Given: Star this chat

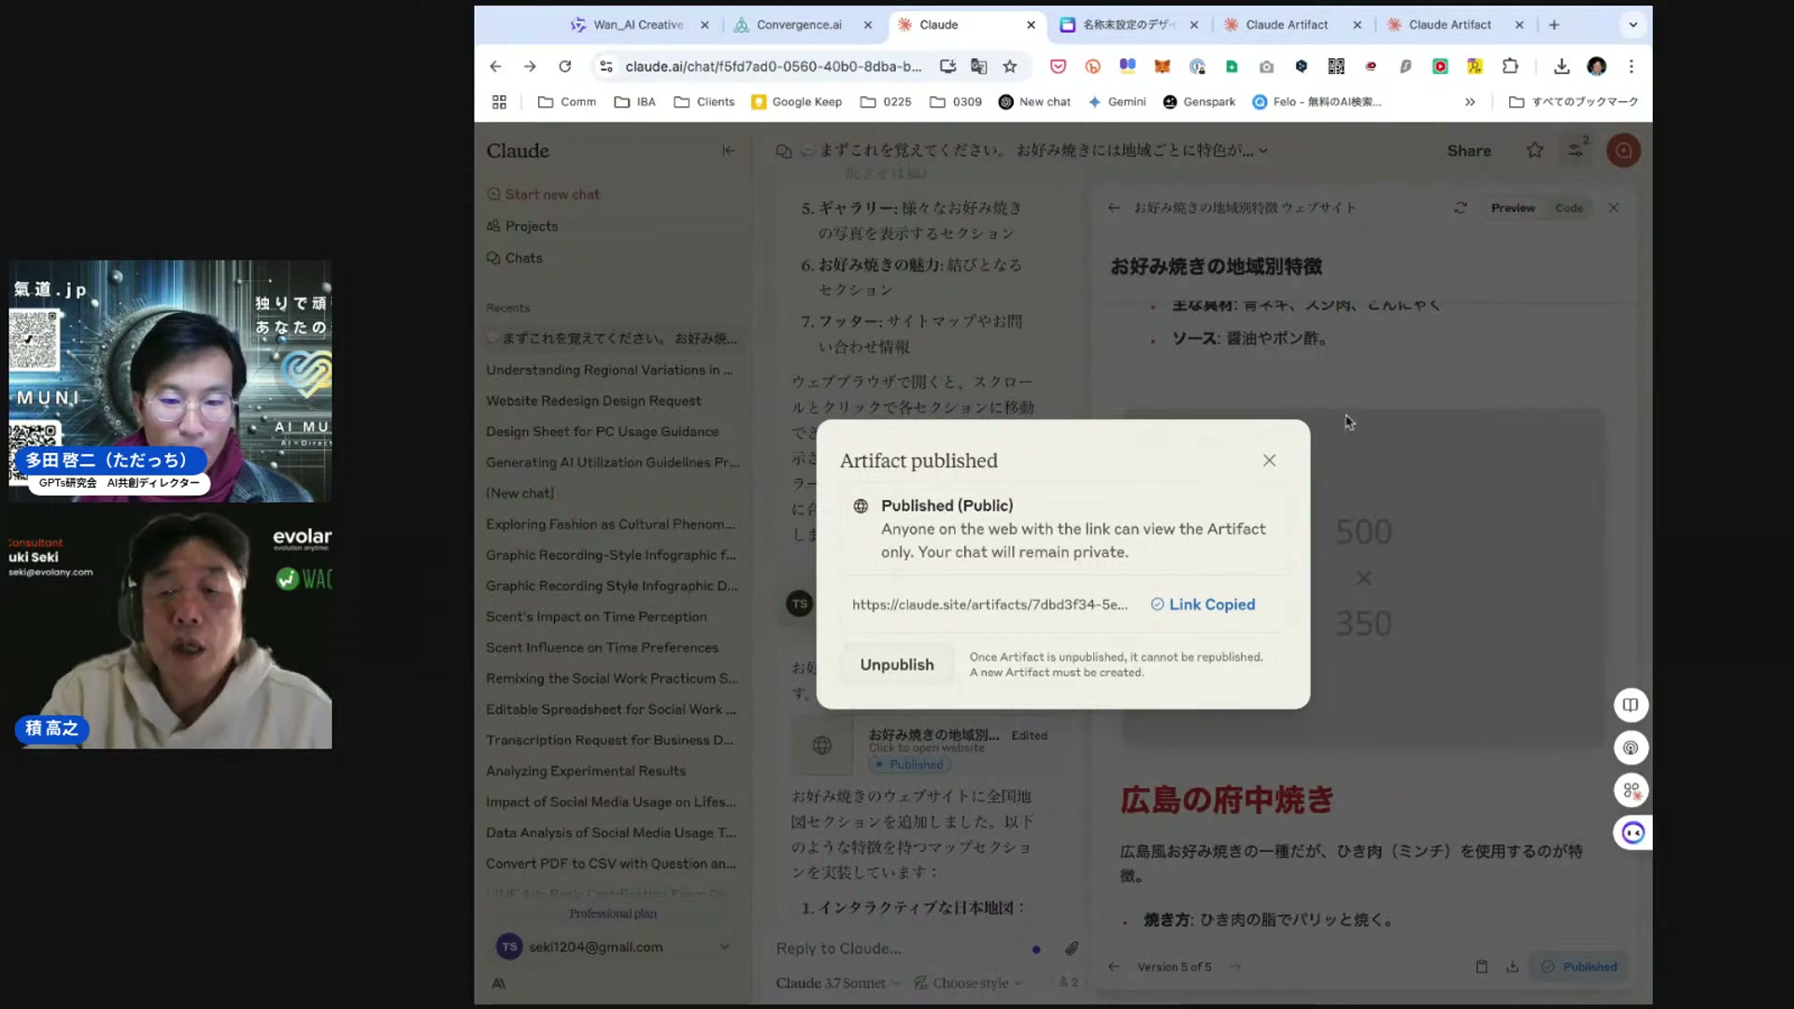Looking at the screenshot, I should click(1534, 150).
